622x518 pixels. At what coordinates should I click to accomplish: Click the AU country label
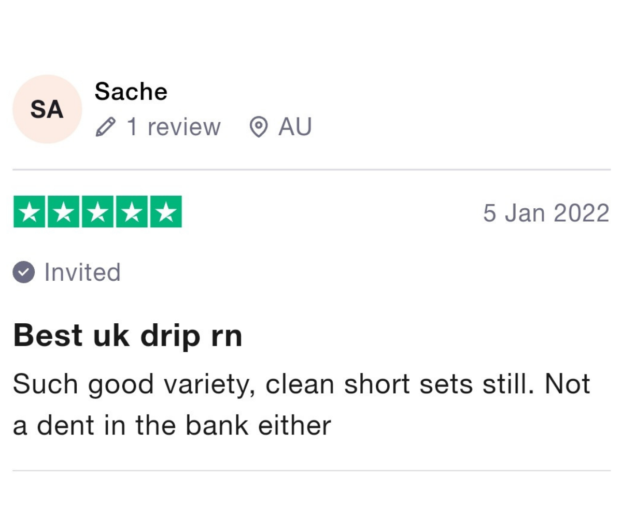click(295, 127)
